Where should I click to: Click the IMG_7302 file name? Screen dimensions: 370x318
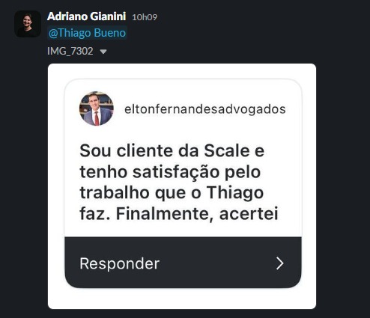pos(70,51)
